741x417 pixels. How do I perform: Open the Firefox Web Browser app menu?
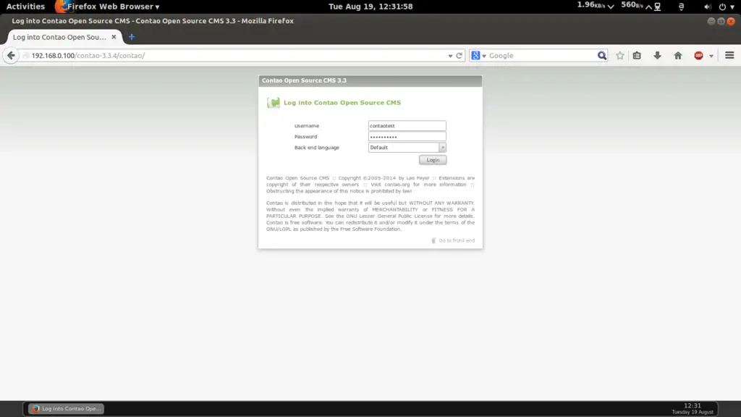pos(113,7)
